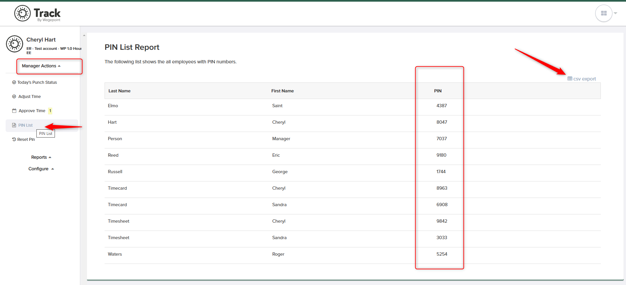The height and width of the screenshot is (285, 626).
Task: Select last name Person cell
Action: click(x=115, y=139)
